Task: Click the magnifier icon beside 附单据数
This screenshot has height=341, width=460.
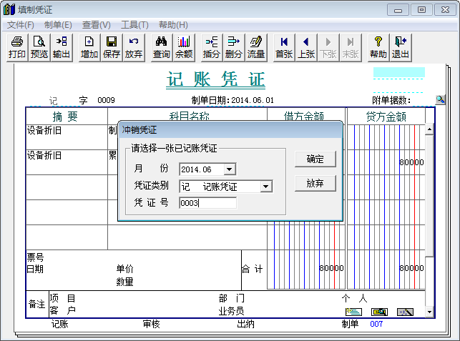Action: point(440,99)
